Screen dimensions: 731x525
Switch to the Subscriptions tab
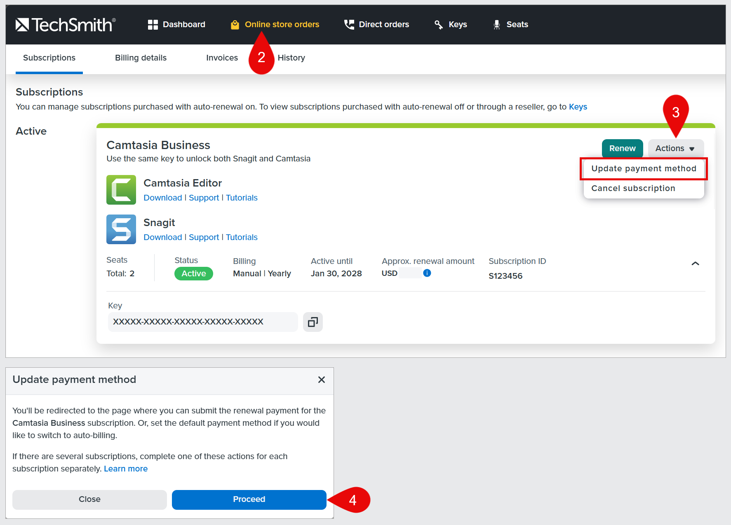(x=49, y=58)
